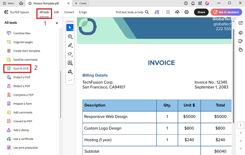Open Create from template tool
The height and width of the screenshot is (155, 245).
24,51
